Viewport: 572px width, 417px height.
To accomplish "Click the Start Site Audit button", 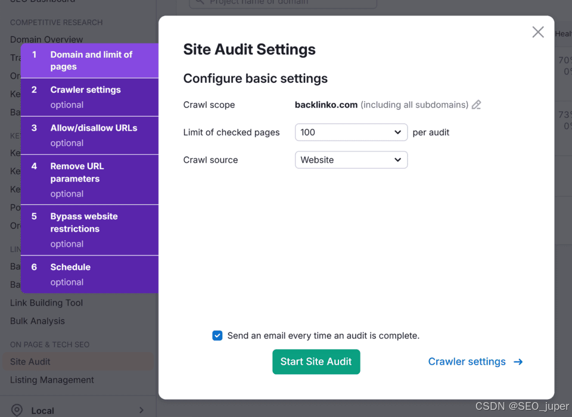I will 316,362.
